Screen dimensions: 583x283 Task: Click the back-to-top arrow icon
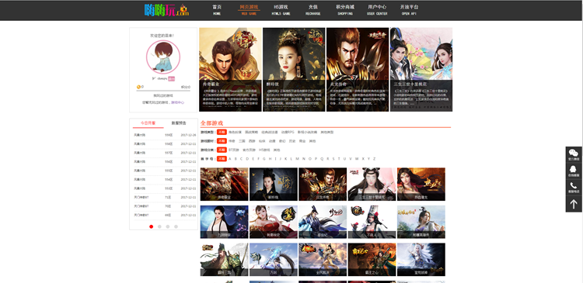[x=574, y=204]
